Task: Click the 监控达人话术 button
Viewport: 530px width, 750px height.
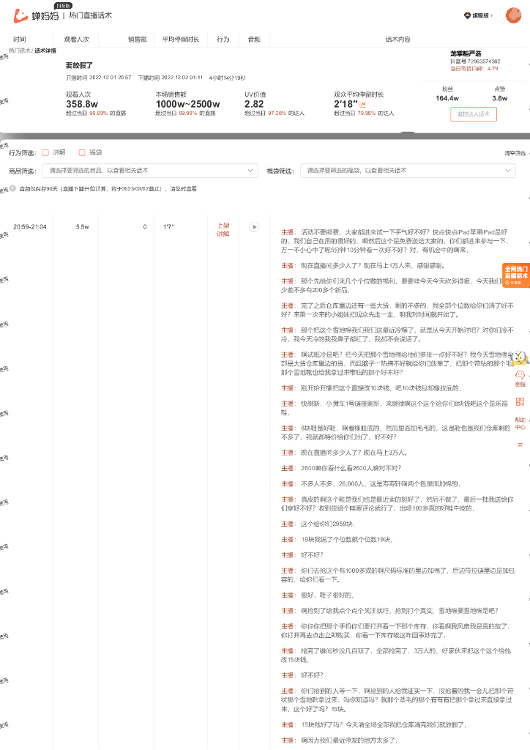Action: tap(473, 114)
